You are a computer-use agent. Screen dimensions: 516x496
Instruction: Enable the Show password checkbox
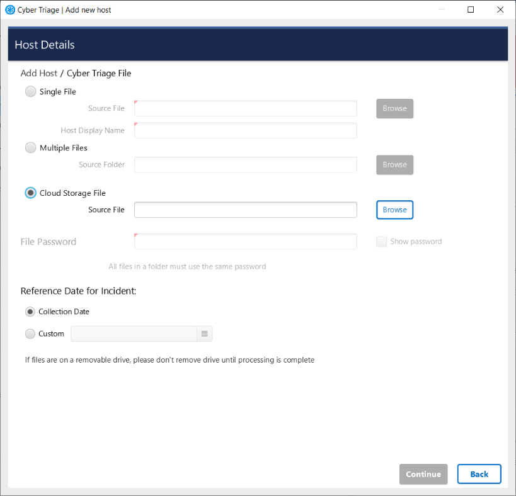click(381, 241)
